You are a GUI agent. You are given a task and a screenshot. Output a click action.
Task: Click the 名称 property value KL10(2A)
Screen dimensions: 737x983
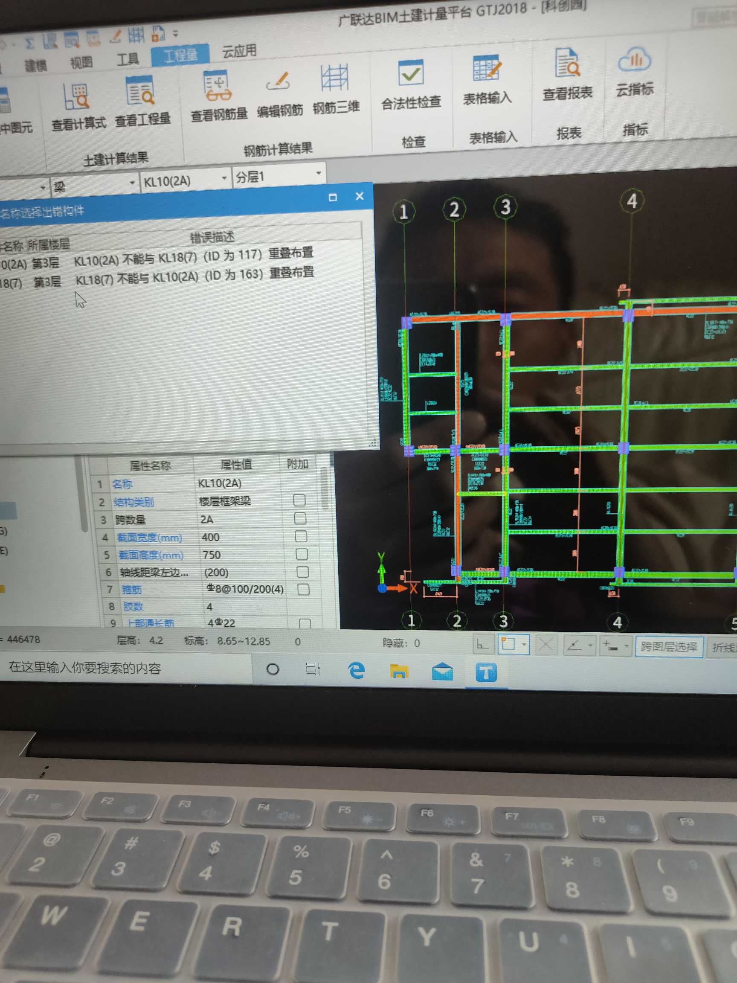[220, 483]
